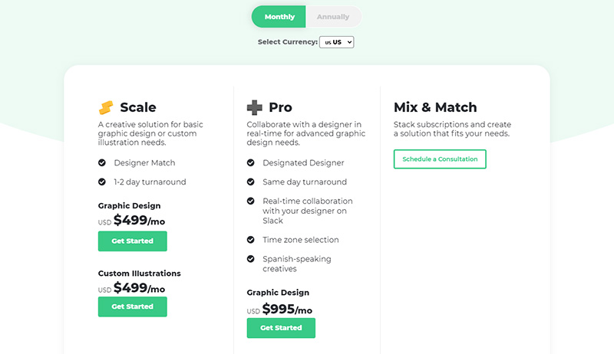Click checkmark icon beside Spanish-speaking creatives
The width and height of the screenshot is (614, 354).
click(x=251, y=259)
